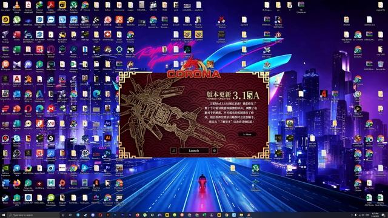Open the Outlook desktop icon
This screenshot has width=388, height=218.
click(x=17, y=96)
